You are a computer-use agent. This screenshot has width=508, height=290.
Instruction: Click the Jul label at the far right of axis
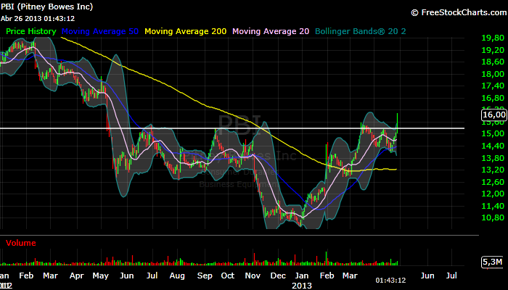(451, 275)
